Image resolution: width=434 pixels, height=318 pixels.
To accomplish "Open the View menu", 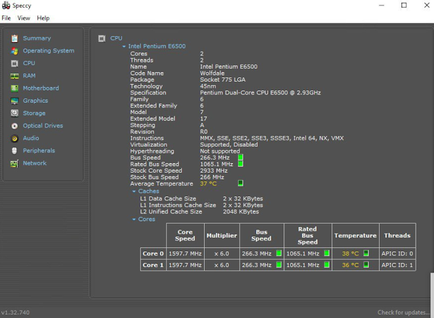I will click(24, 18).
